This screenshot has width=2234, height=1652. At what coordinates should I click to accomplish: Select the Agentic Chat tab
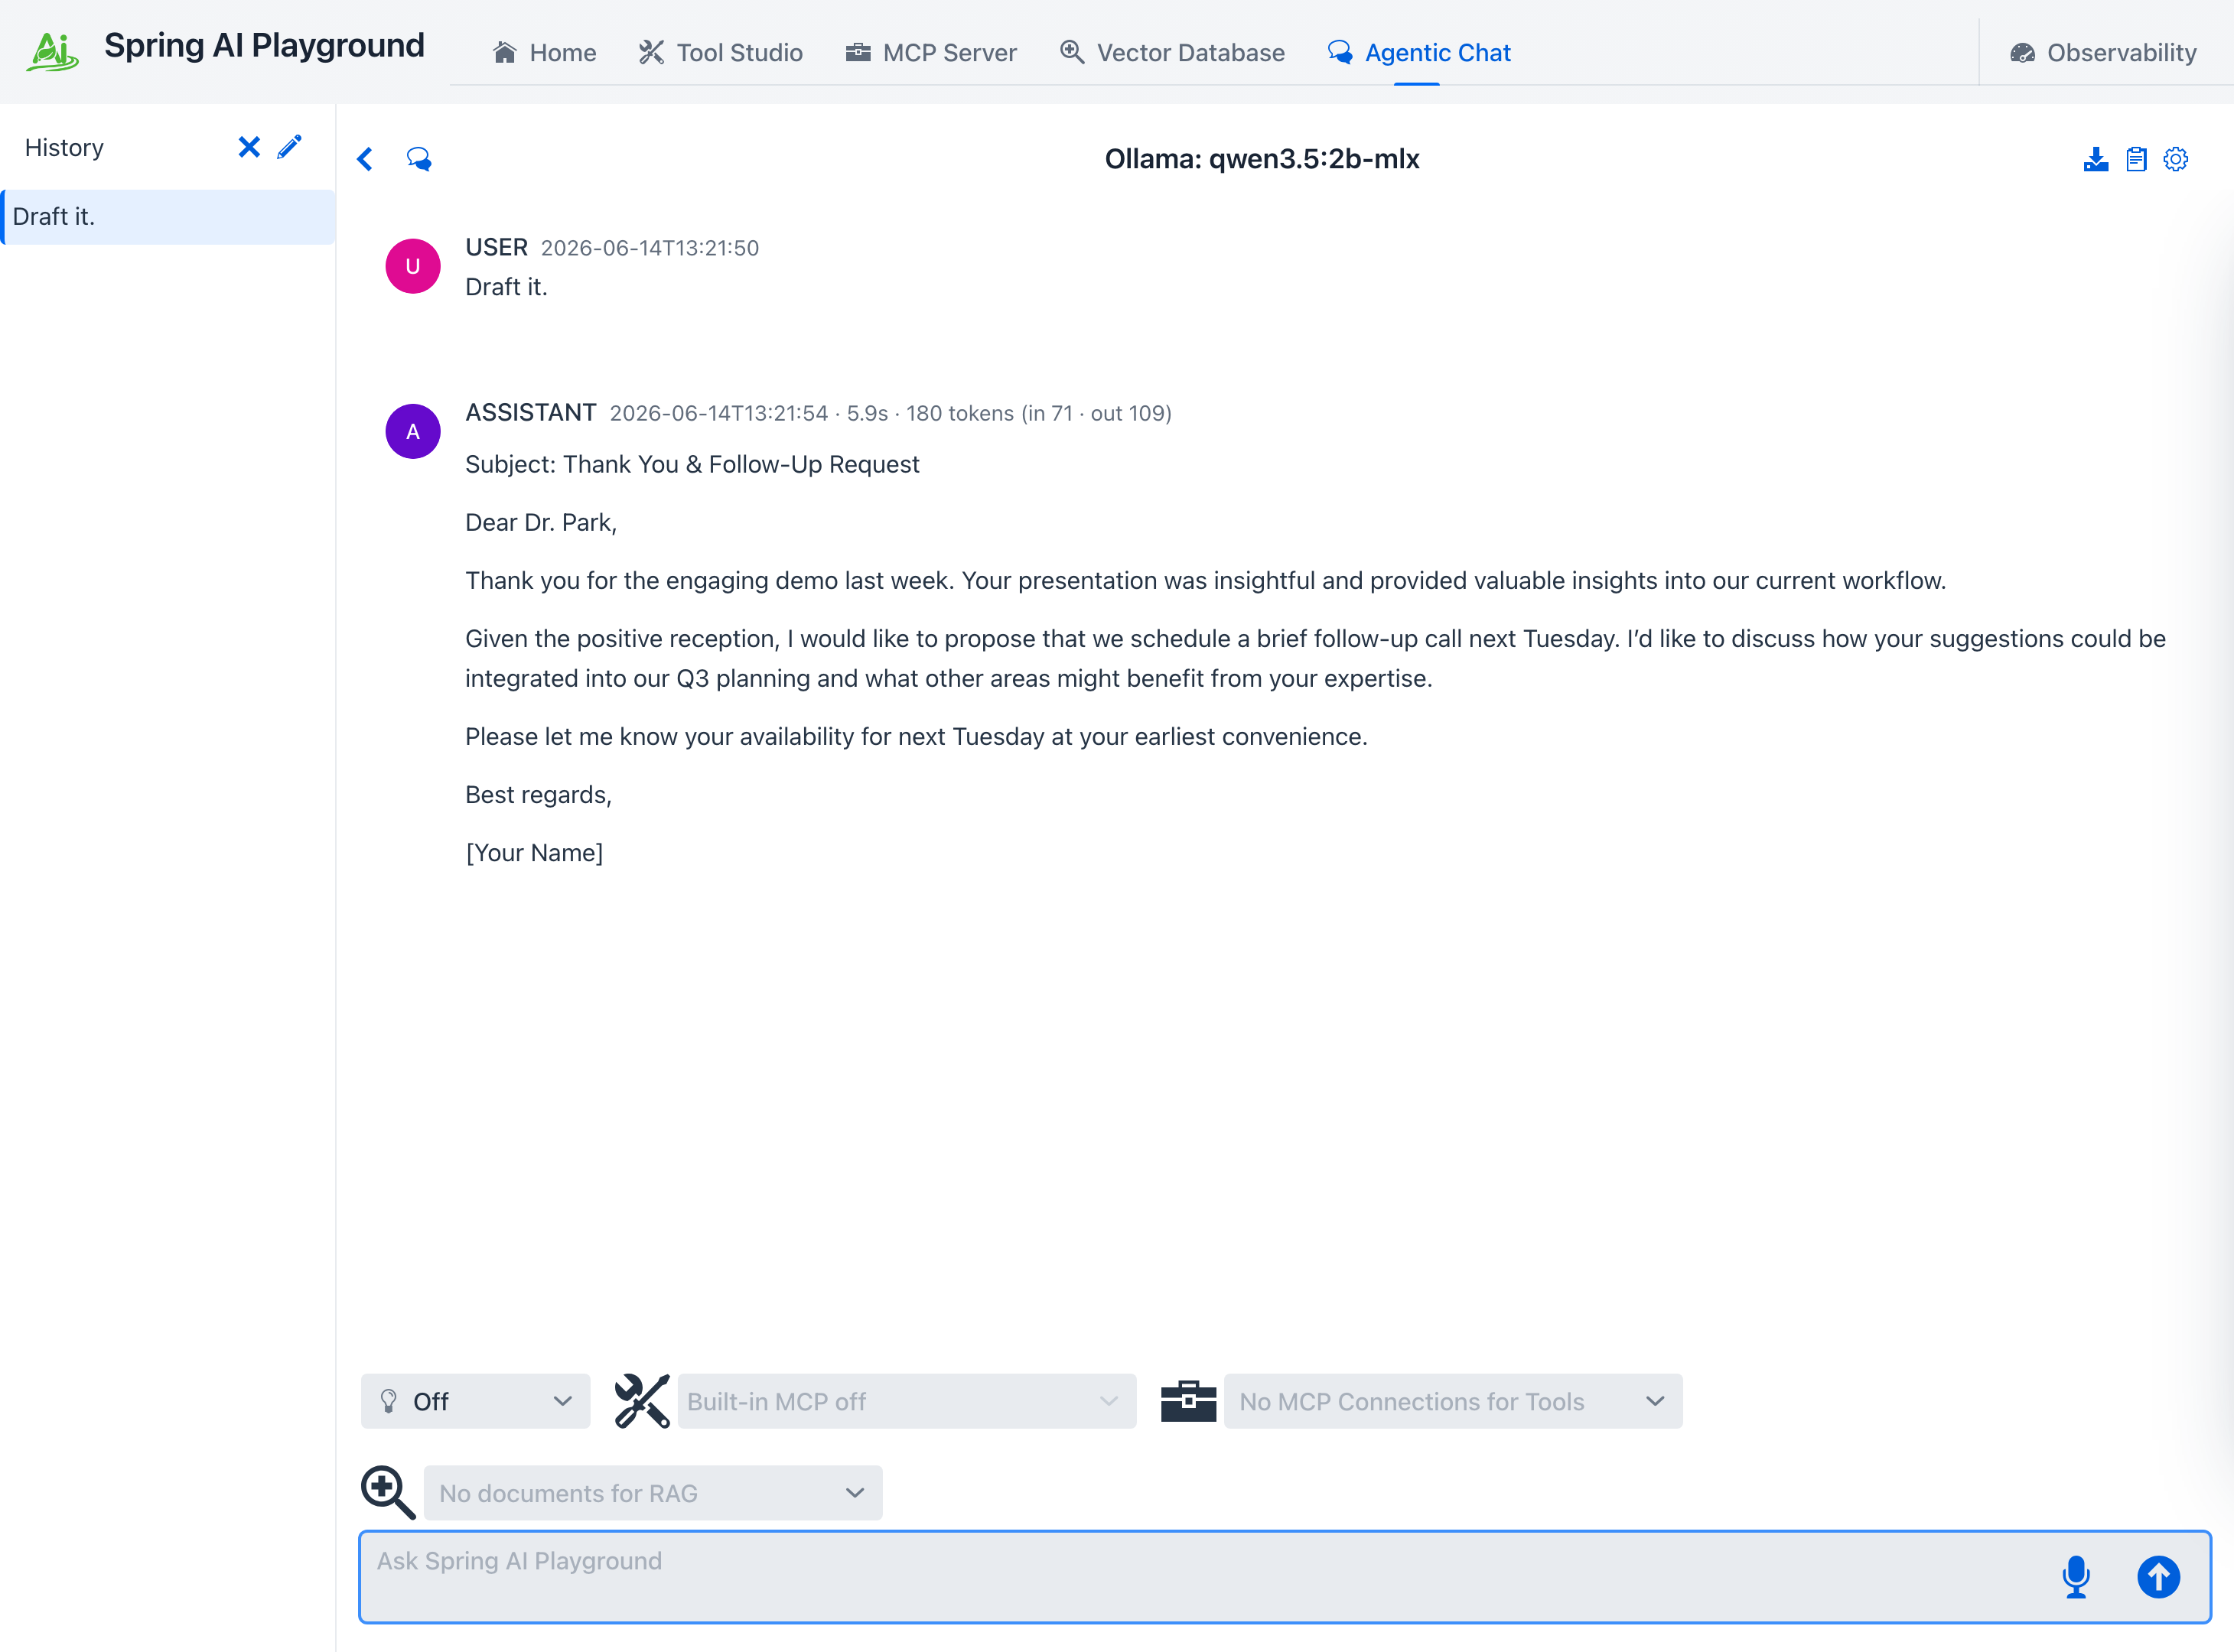1418,52
